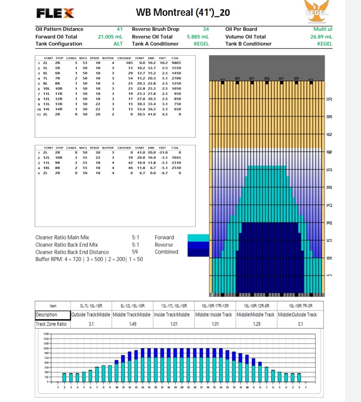
Task: Click the Reverse Brush Drop value 34
Action: click(x=206, y=29)
